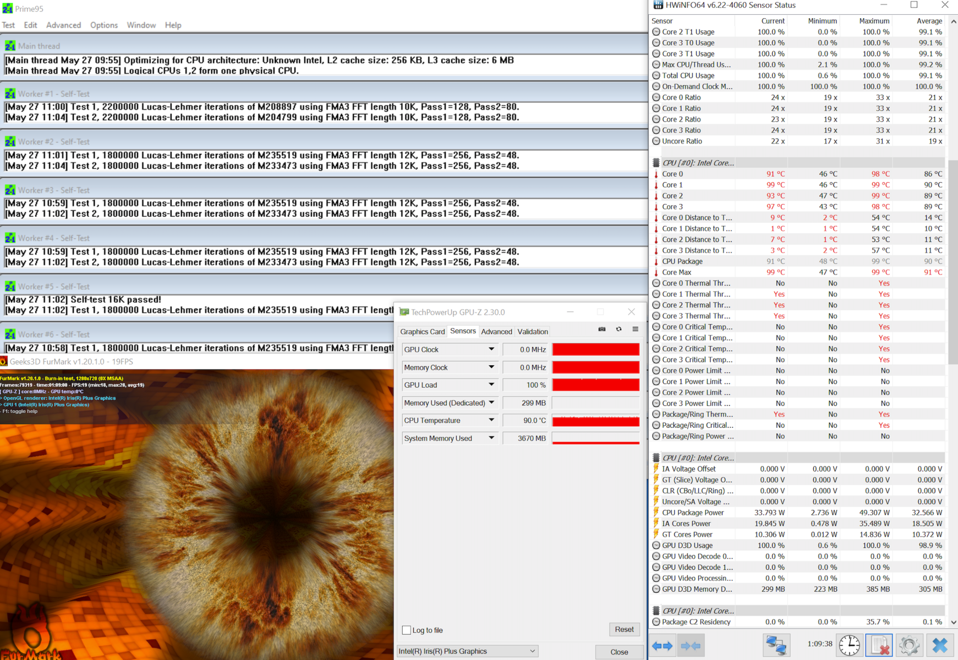Click the HWiNFO clock reset icon
This screenshot has width=958, height=660.
pos(849,645)
